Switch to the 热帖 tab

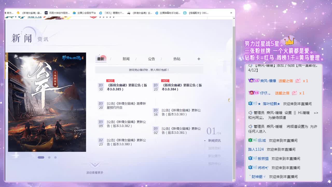point(177,59)
